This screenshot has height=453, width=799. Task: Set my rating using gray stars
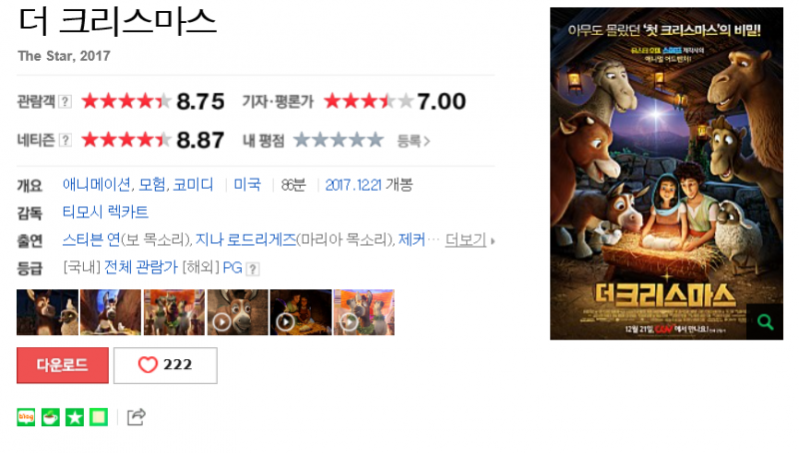(339, 140)
